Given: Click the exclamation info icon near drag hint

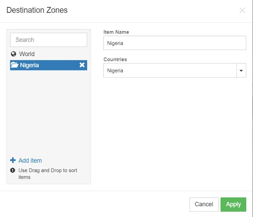Looking at the screenshot, I should point(13,170).
